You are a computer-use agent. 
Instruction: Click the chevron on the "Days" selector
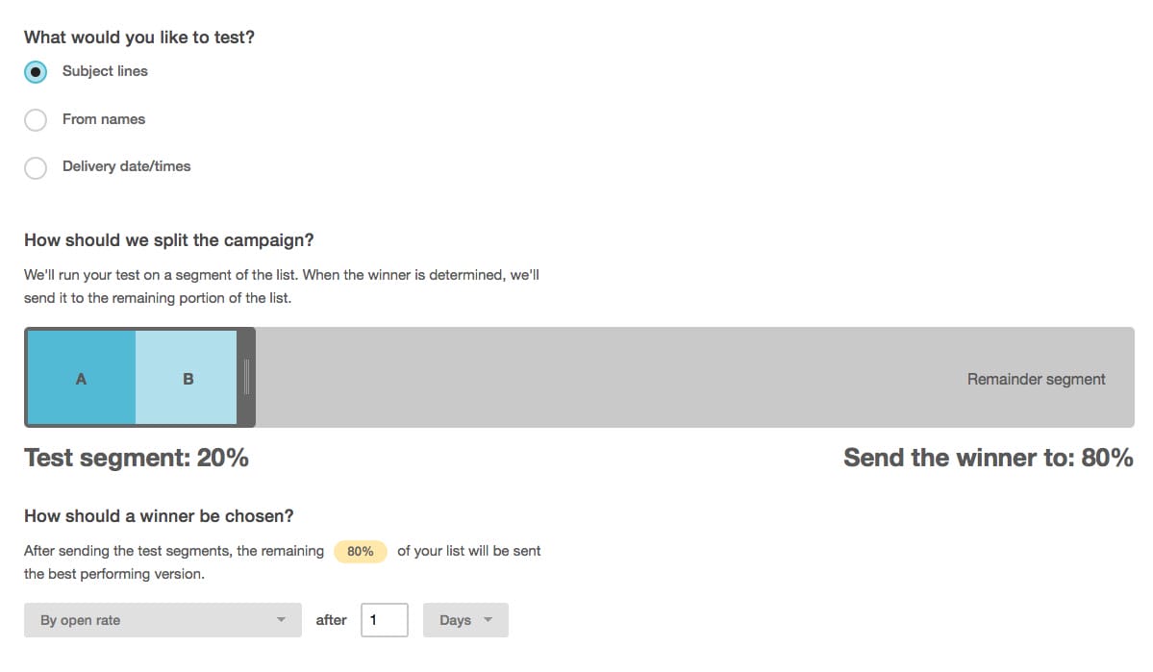pyautogui.click(x=488, y=619)
